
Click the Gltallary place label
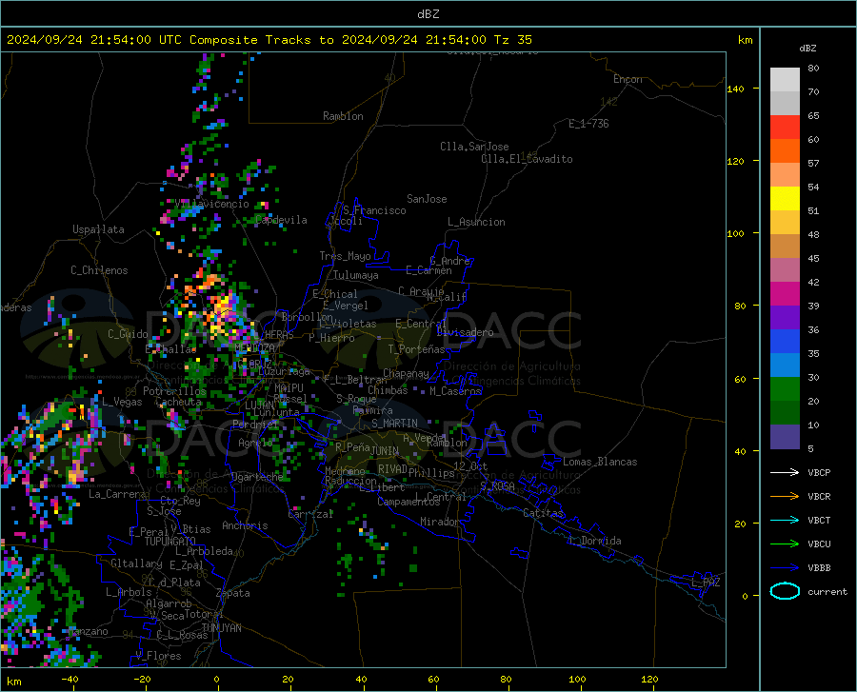pyautogui.click(x=136, y=563)
